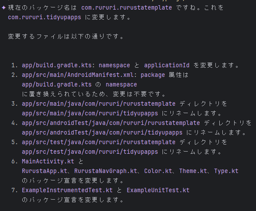The height and width of the screenshot is (211, 256).
Task: Click を変更します。 at end of item 1
Action: 216,66
